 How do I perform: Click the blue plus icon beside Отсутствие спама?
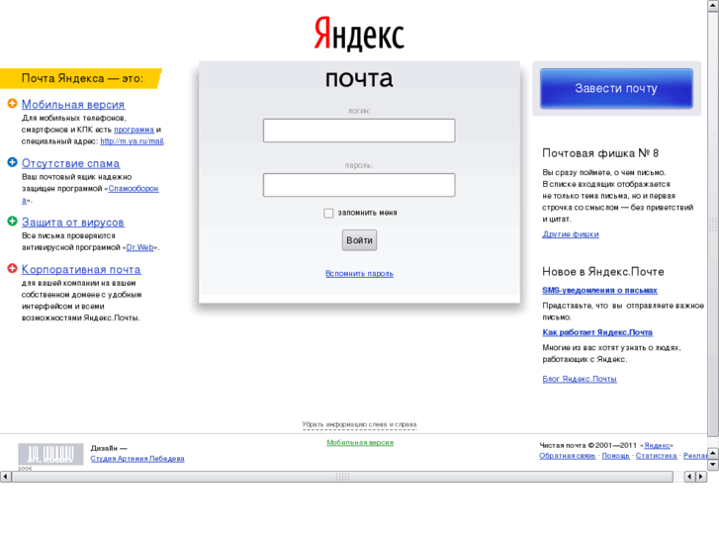[13, 162]
